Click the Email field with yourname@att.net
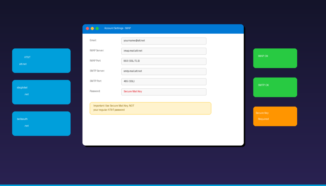Screen dimensions: 326x186 [164, 41]
